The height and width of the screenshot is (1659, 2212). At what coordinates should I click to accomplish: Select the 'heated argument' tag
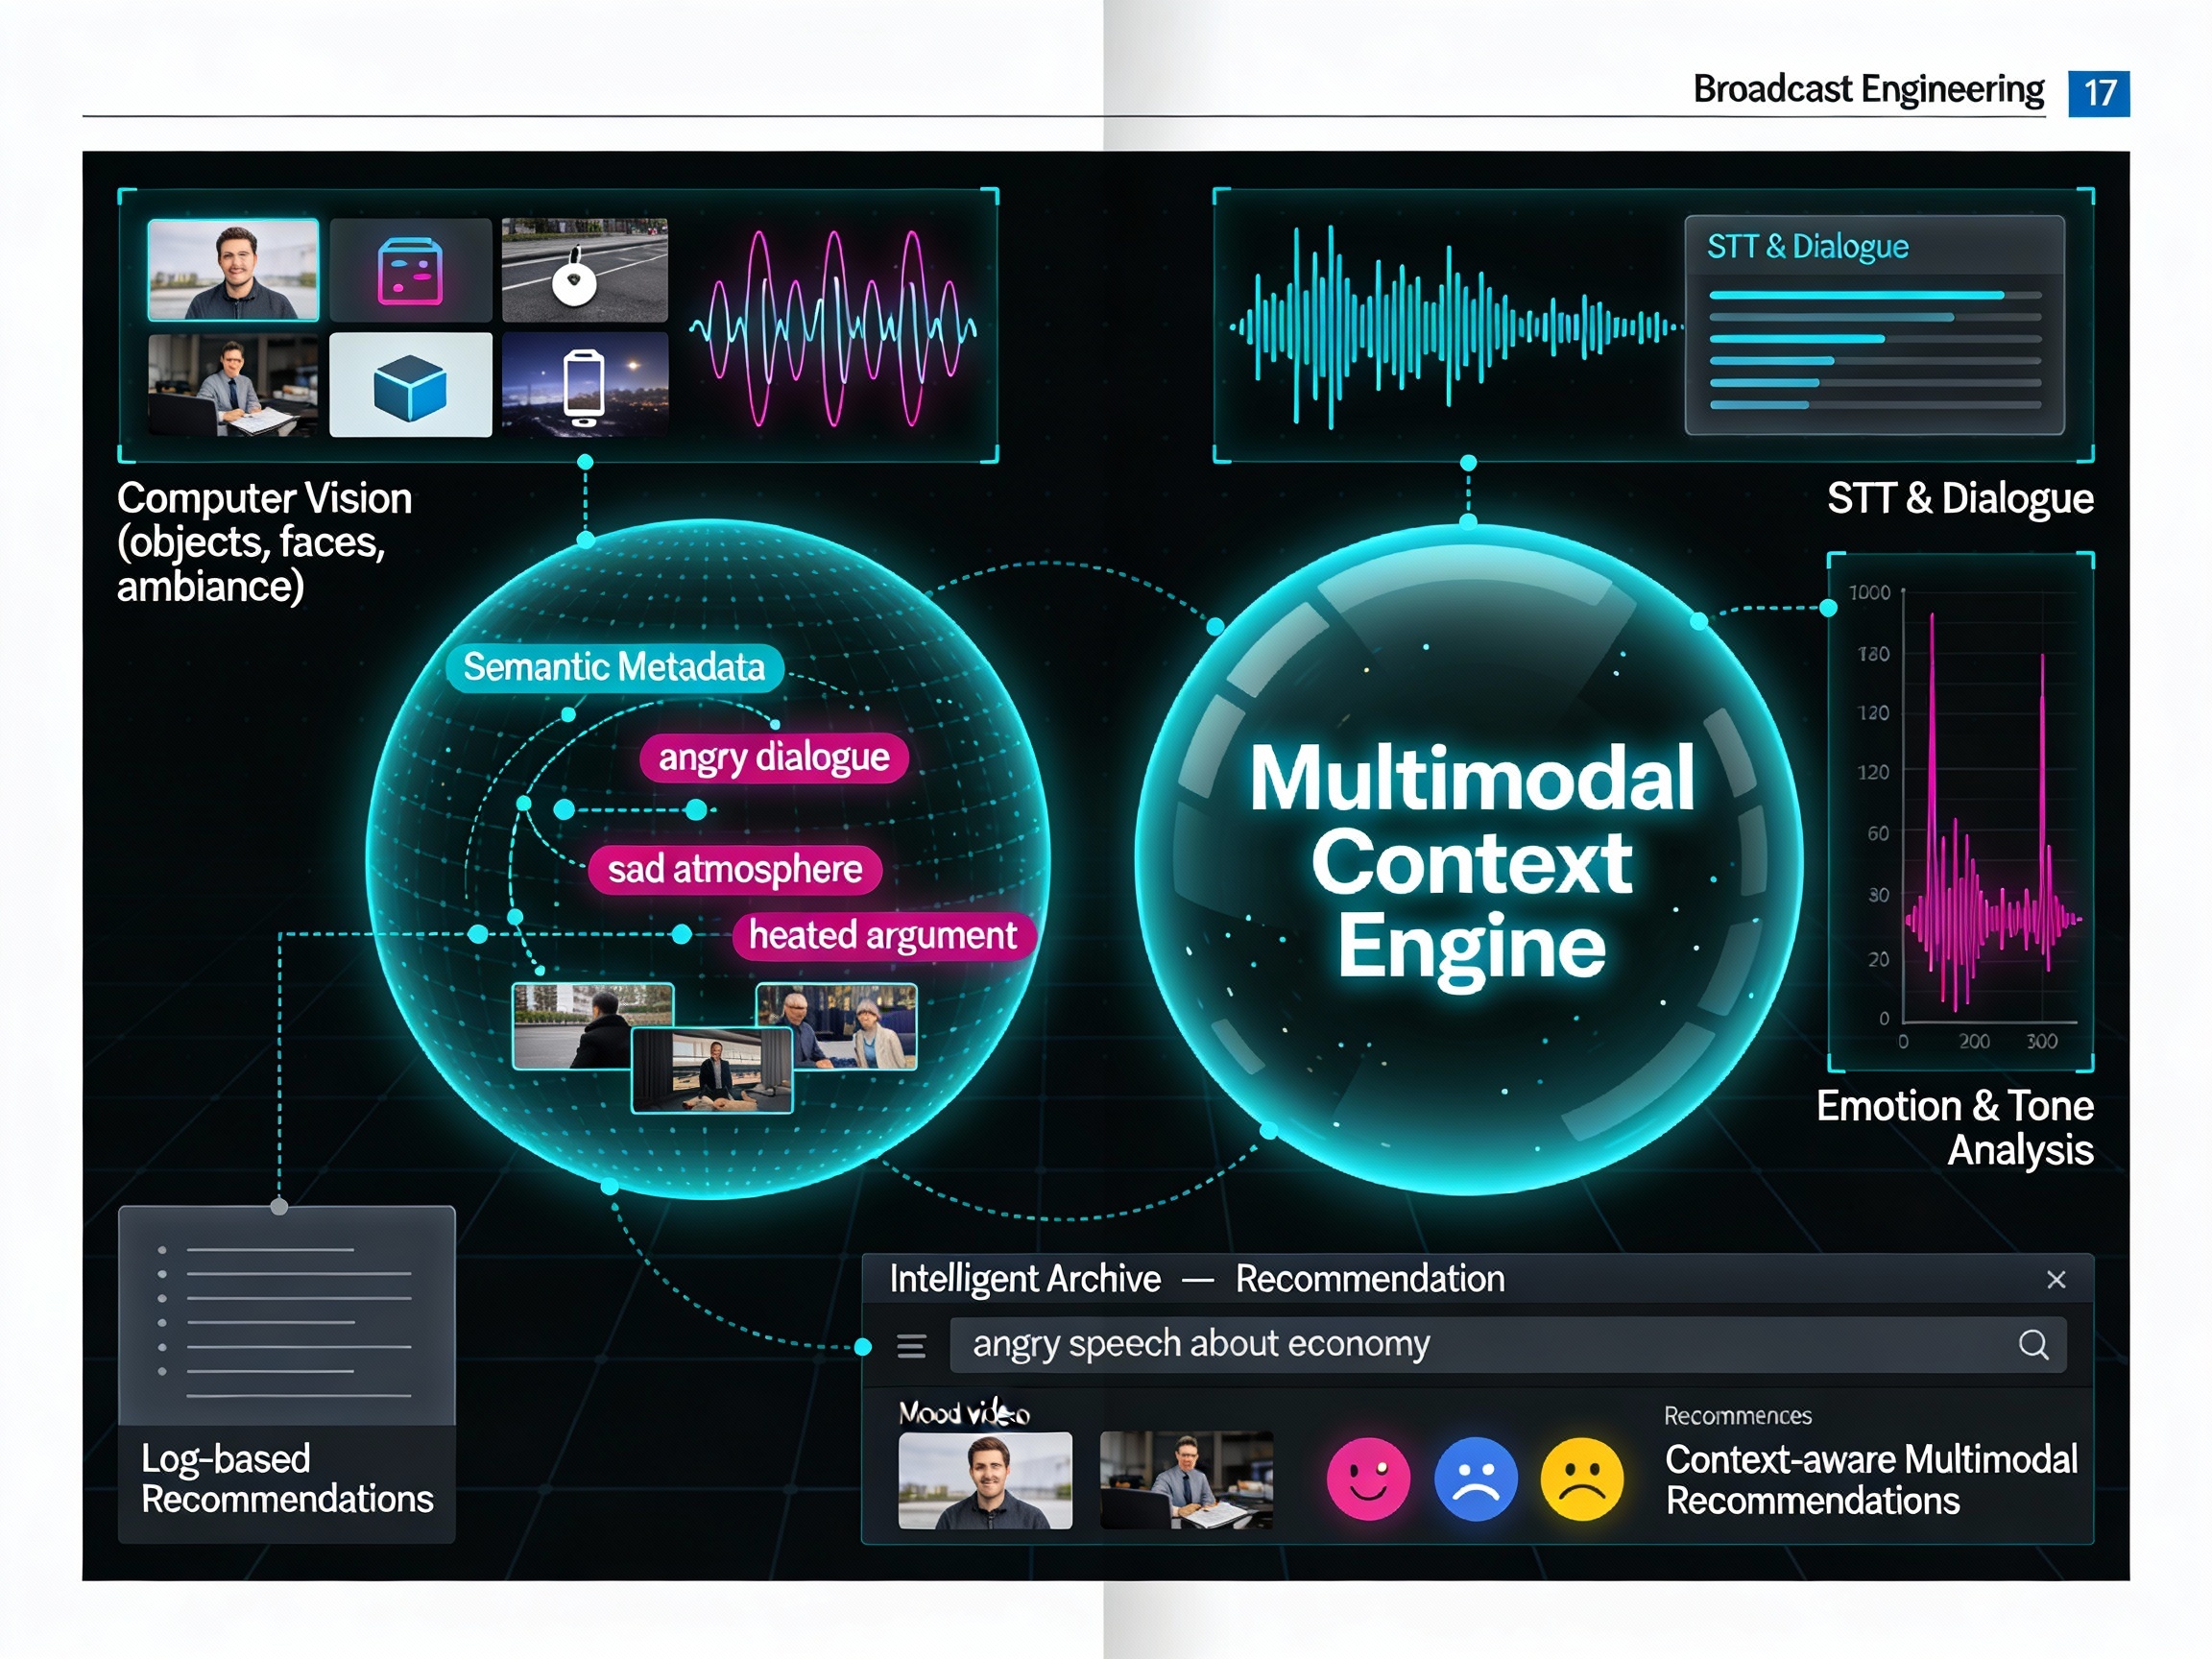coord(883,936)
